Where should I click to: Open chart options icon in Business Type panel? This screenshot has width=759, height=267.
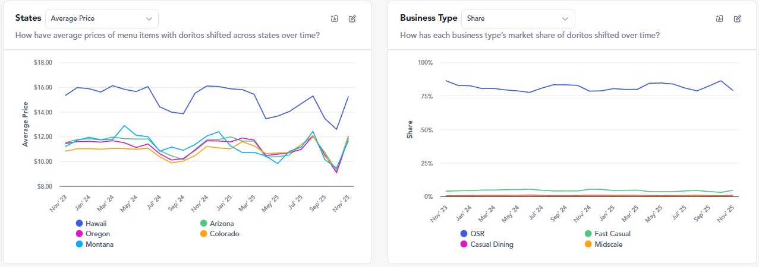pos(719,19)
